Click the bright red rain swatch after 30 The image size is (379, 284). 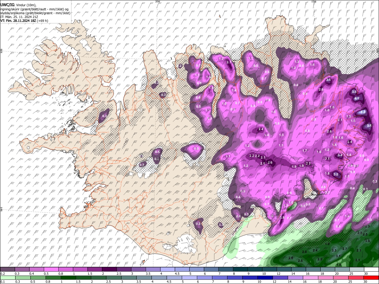371,277
